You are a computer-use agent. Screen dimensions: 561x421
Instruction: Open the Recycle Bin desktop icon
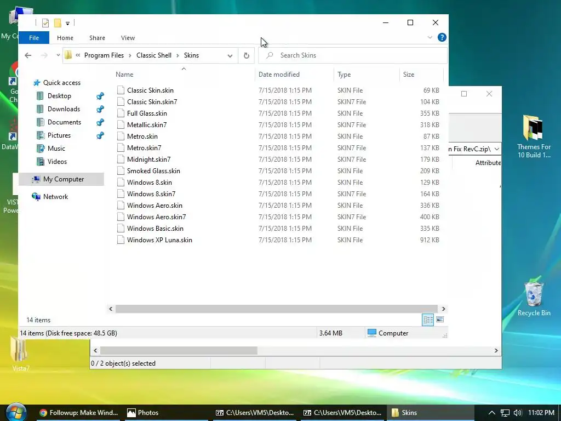[534, 297]
